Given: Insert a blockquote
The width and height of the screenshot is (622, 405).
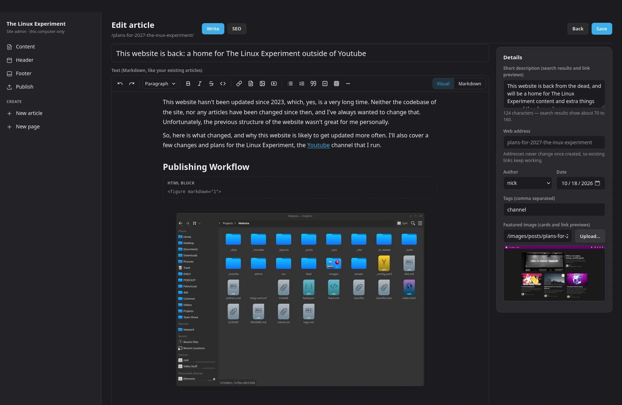Looking at the screenshot, I should coord(313,84).
